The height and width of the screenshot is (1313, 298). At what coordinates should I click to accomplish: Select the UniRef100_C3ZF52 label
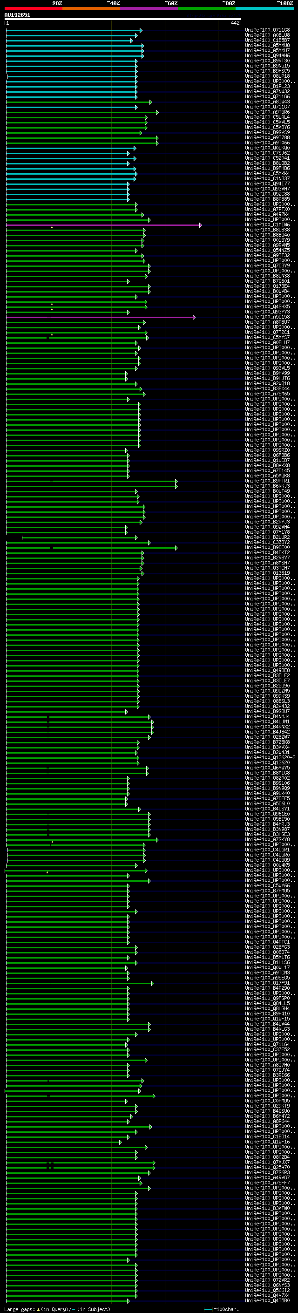pos(267,1049)
